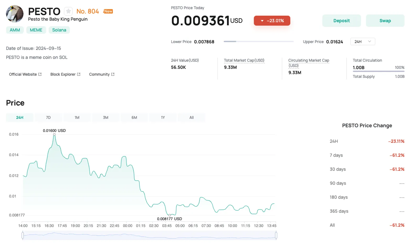Click the Total Circulation progress bar
Image resolution: width=420 pixels, height=245 pixels.
tap(379, 71)
